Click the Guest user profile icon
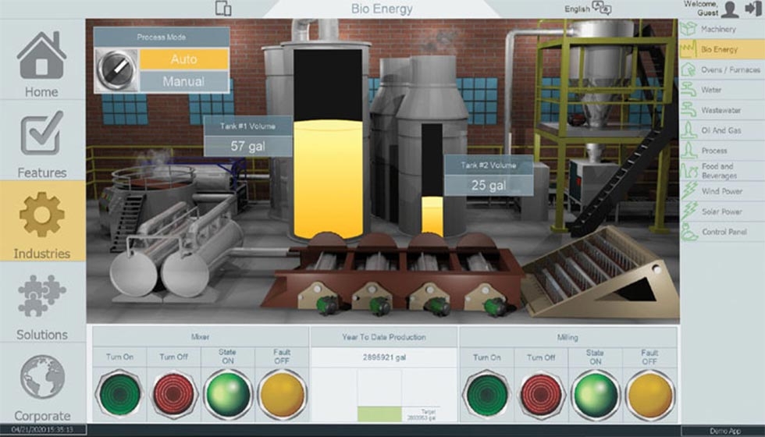 coord(730,9)
